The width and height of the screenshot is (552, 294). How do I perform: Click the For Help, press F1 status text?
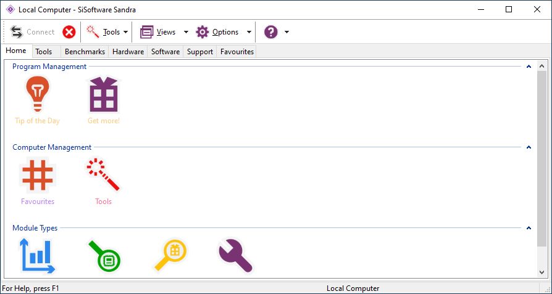pos(31,288)
